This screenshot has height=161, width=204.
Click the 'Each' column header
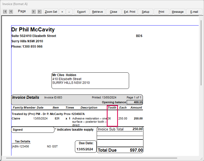point(123,108)
